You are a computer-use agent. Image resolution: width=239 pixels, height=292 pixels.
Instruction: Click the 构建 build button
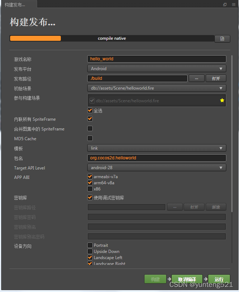click(x=155, y=279)
